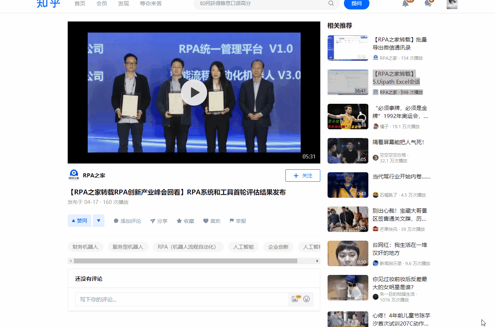Click the tag scrollbar right arrow
This screenshot has width=495, height=327.
[x=317, y=261]
